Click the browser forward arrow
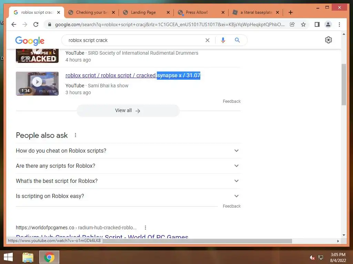This screenshot has height=264, width=353. (25, 24)
